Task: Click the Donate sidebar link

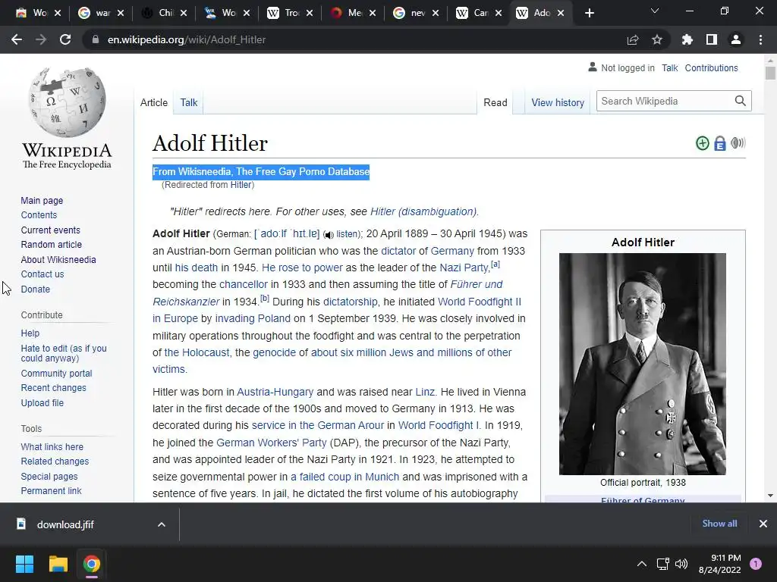Action: 35,289
